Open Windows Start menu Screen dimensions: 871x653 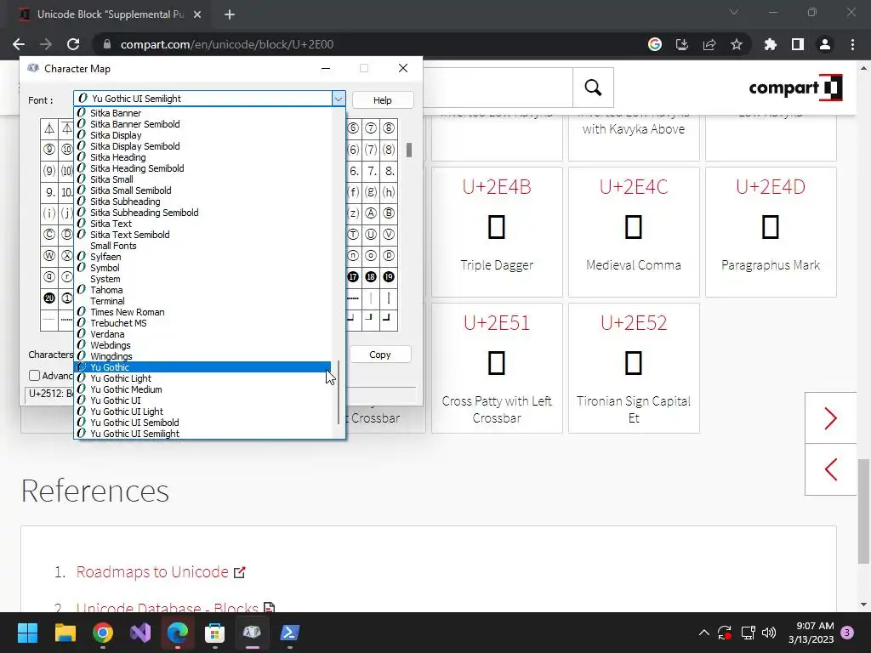(27, 633)
